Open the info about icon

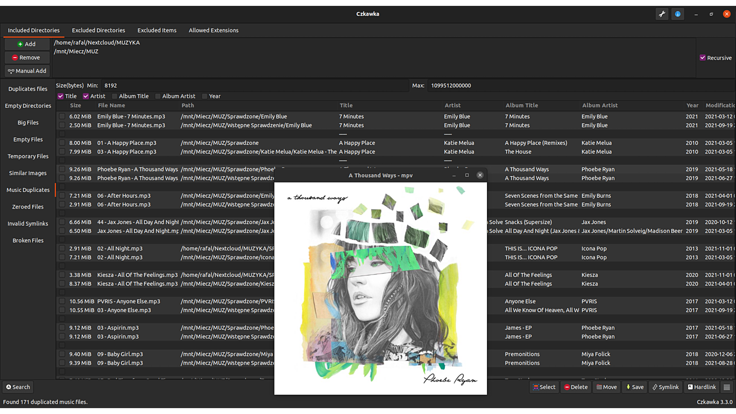678,14
